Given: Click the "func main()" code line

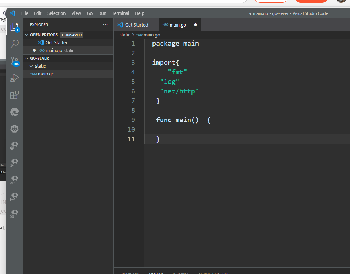Looking at the screenshot, I should point(183,120).
